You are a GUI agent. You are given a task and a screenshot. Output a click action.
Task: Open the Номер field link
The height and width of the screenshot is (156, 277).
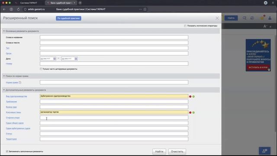click(9, 64)
